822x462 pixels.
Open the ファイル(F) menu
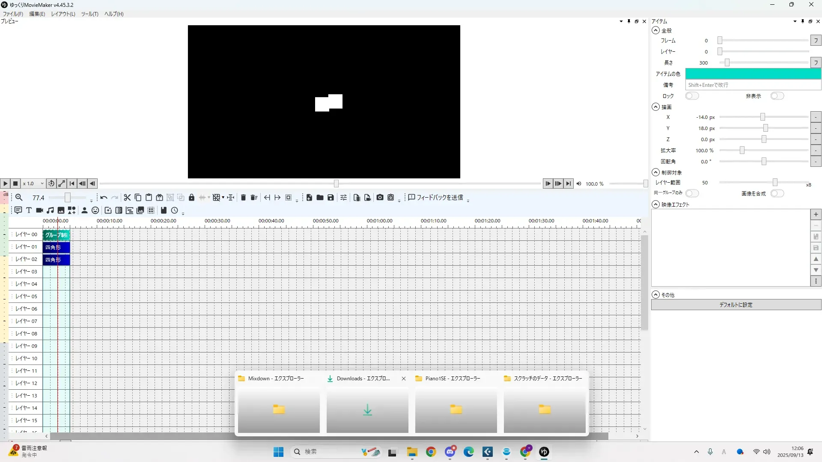point(13,14)
